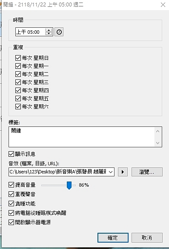The image size is (169, 249).
Task: Toggle 將電腦從睡眠模式喚醒 checkbox
Action: (11, 213)
